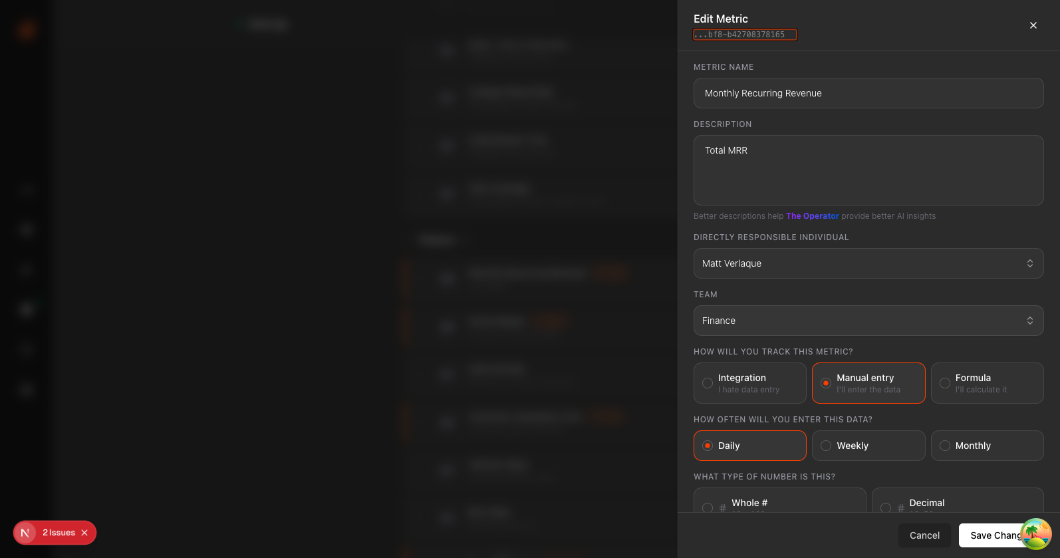The width and height of the screenshot is (1060, 558).
Task: Click the truncated metric ID badge
Action: (x=745, y=35)
